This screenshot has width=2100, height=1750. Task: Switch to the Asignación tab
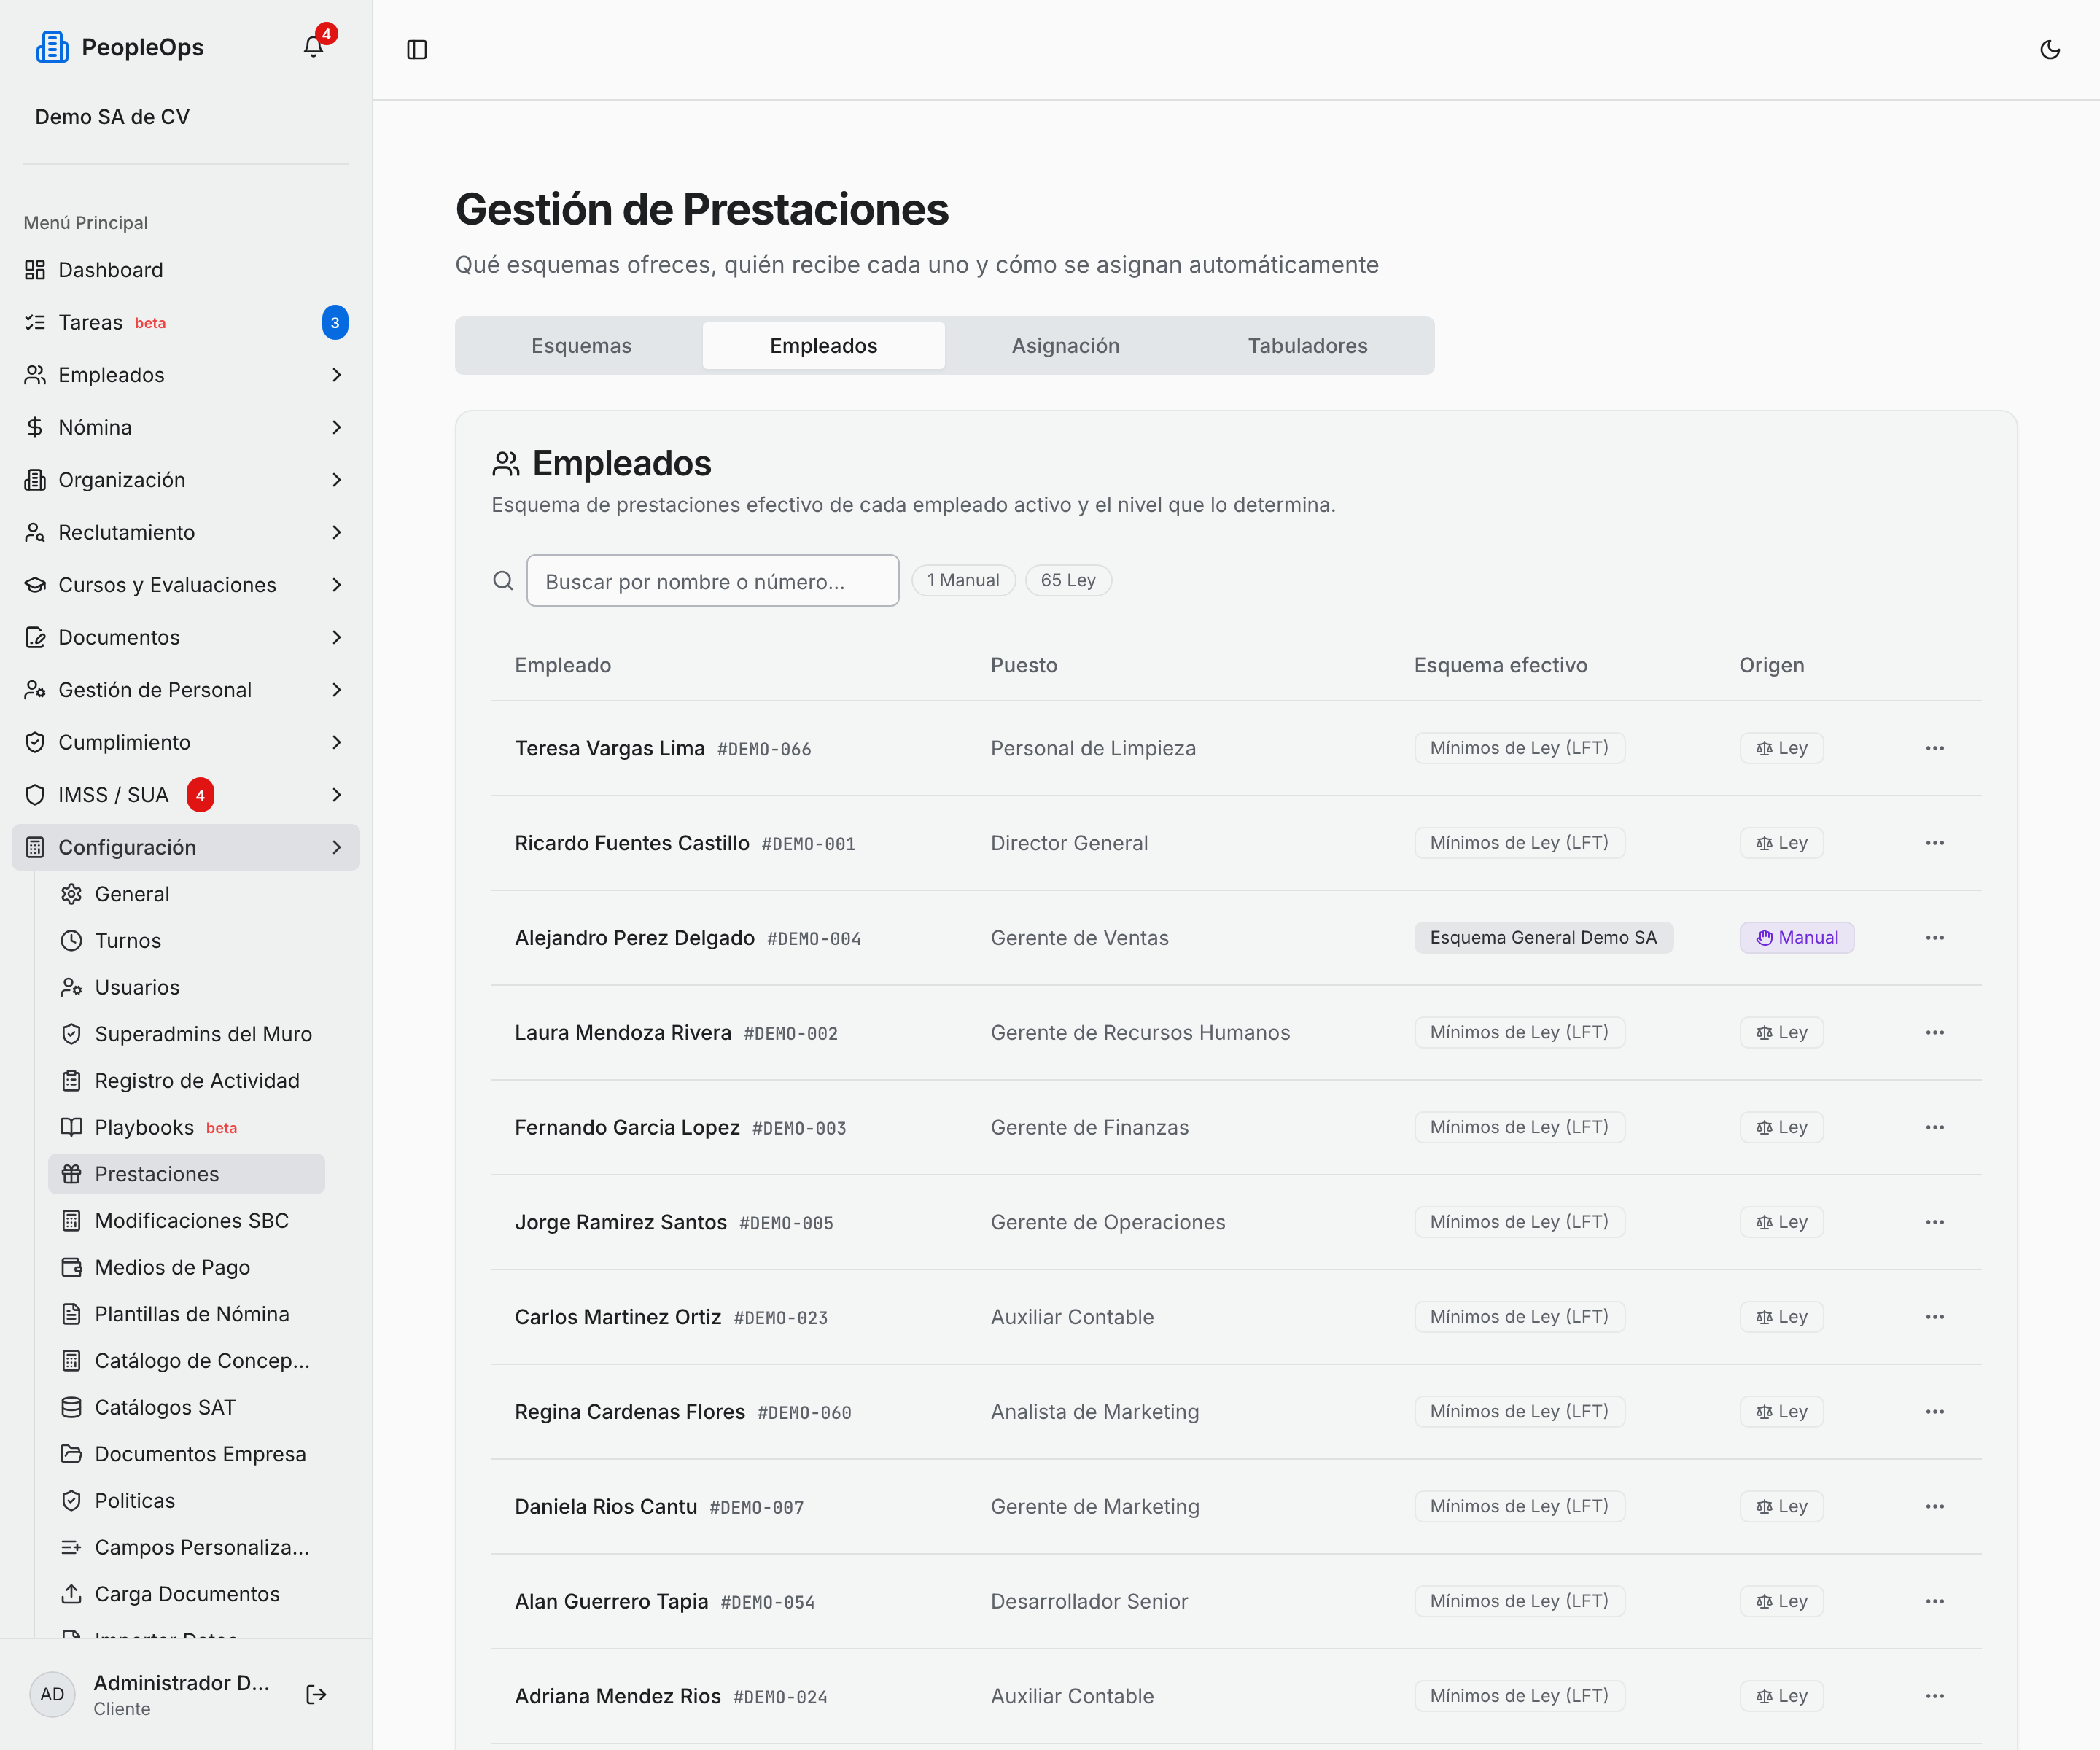point(1065,346)
